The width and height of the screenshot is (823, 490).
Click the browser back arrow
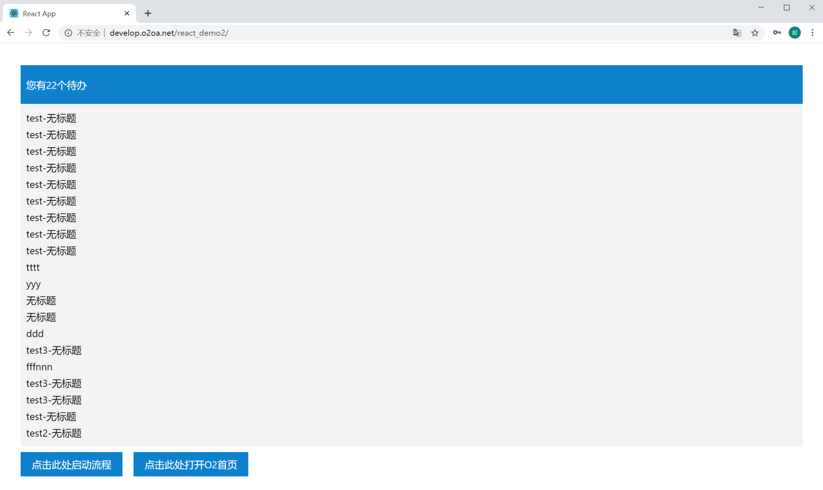[x=11, y=33]
